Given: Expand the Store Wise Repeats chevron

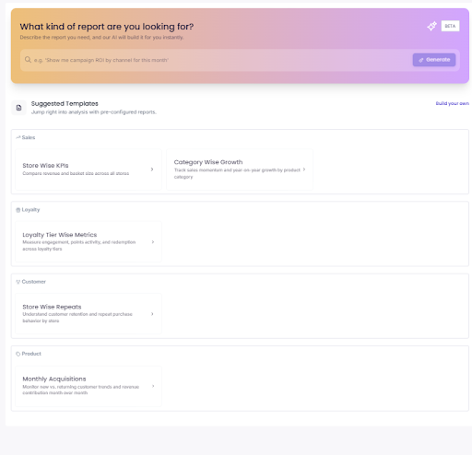Looking at the screenshot, I should coord(152,314).
